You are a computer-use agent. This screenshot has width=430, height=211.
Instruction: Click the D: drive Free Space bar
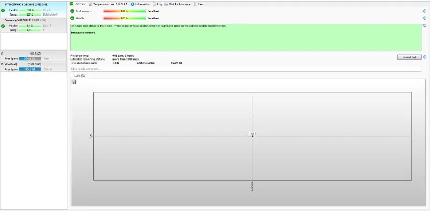click(x=30, y=69)
